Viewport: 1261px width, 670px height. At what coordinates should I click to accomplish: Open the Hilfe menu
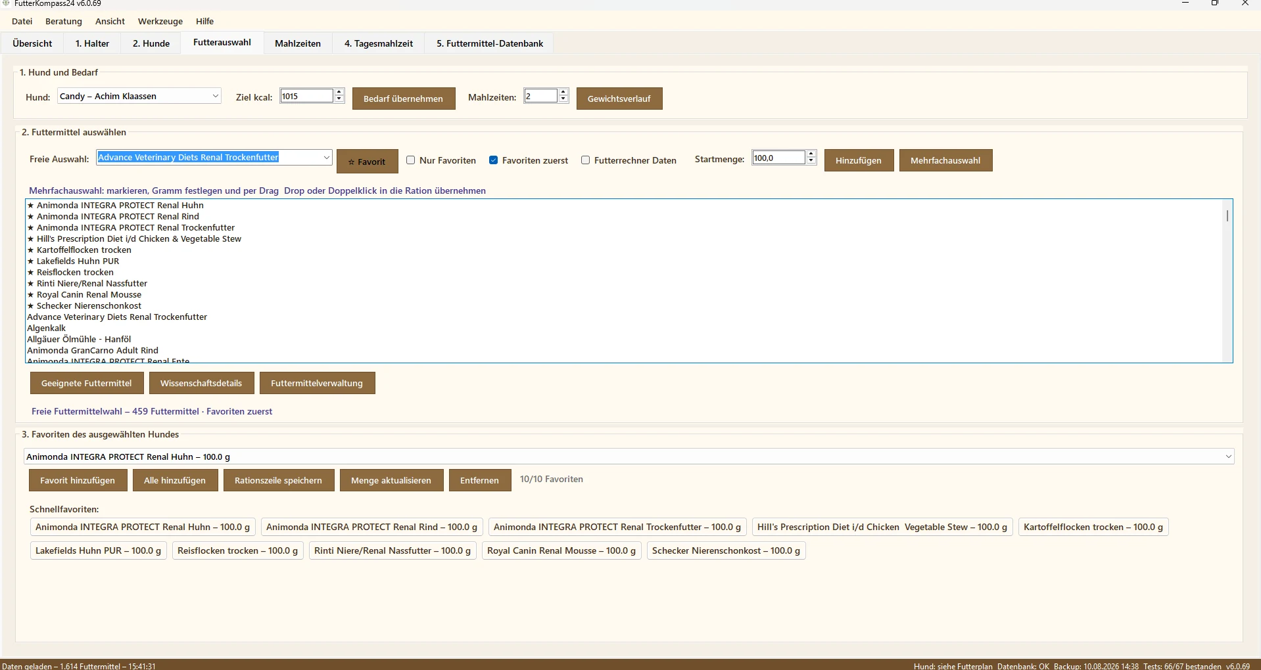point(204,21)
